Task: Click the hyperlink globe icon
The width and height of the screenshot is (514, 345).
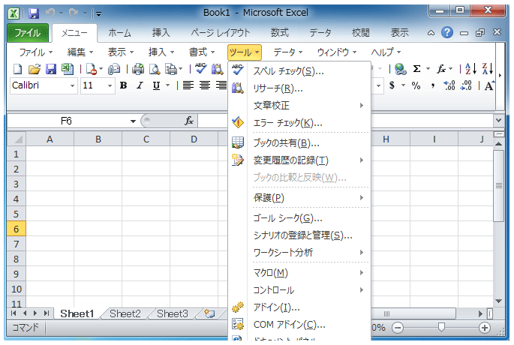Action: coord(400,69)
